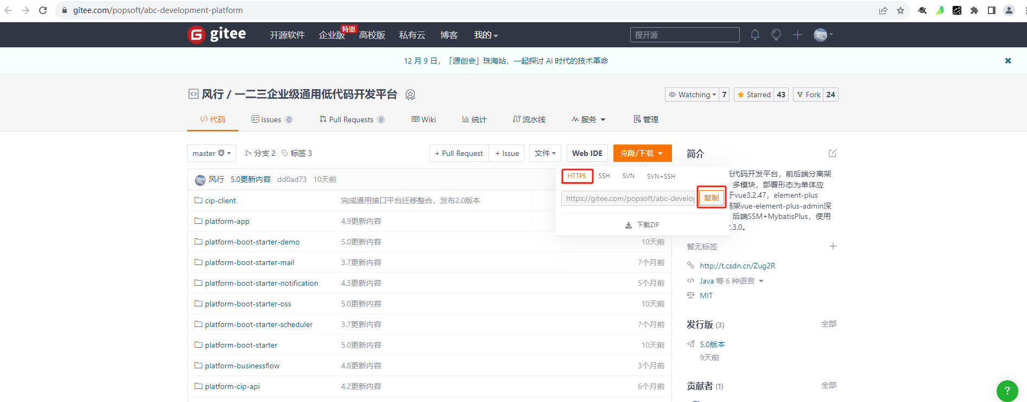1027x402 pixels.
Task: Toggle the Starred button
Action: [x=754, y=95]
